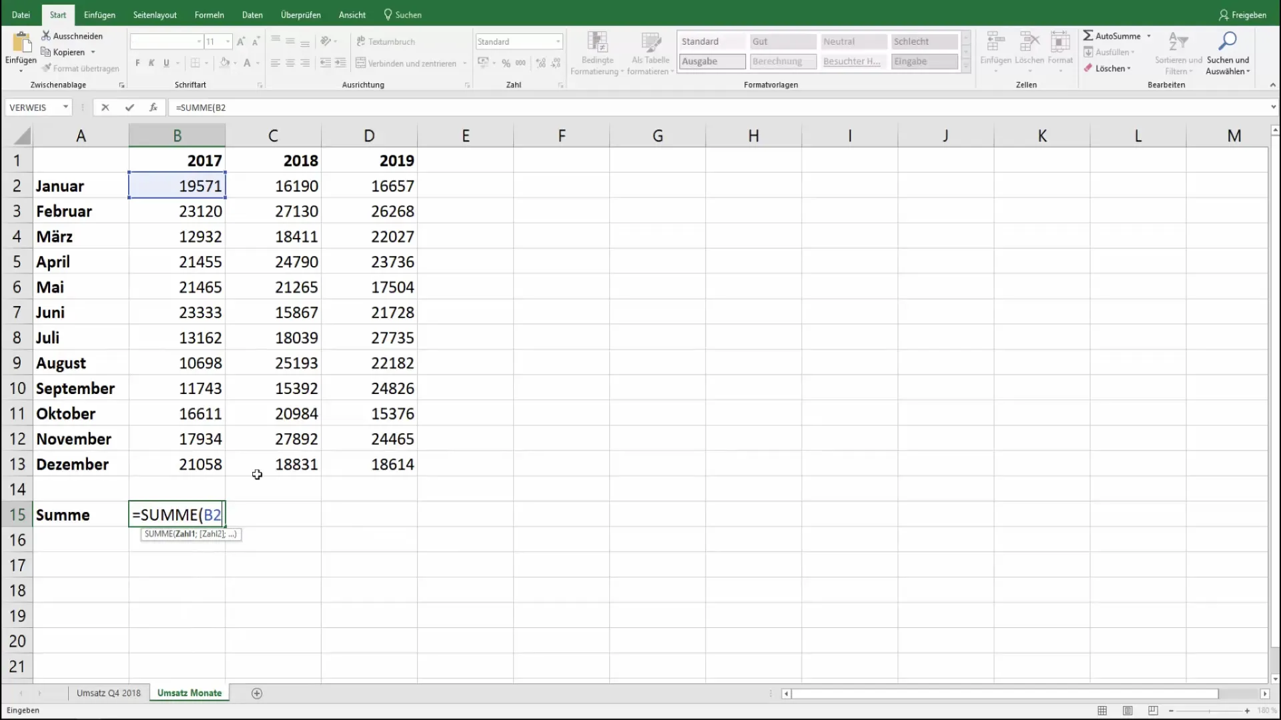The width and height of the screenshot is (1281, 720).
Task: Click the Ausfüllen fill button
Action: 1109,52
